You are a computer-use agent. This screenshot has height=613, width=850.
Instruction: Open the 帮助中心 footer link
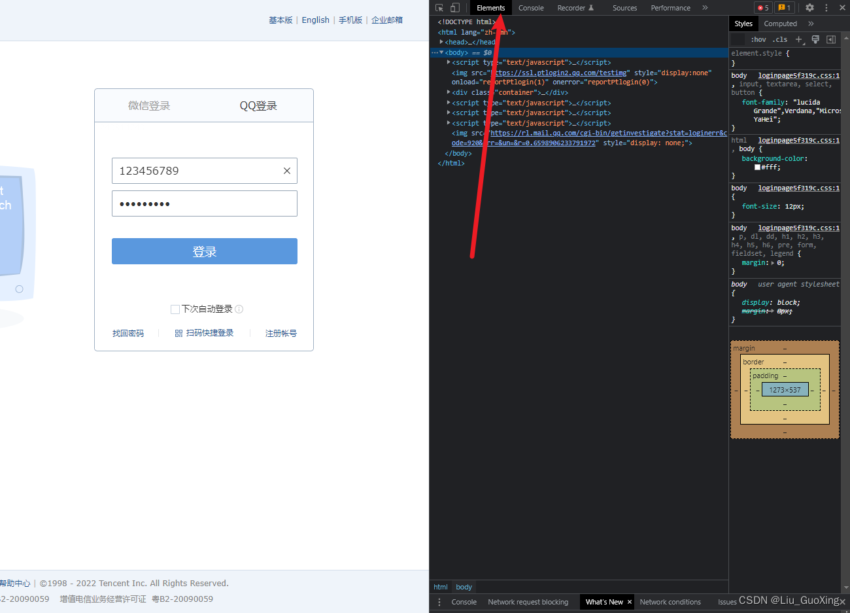(x=14, y=583)
